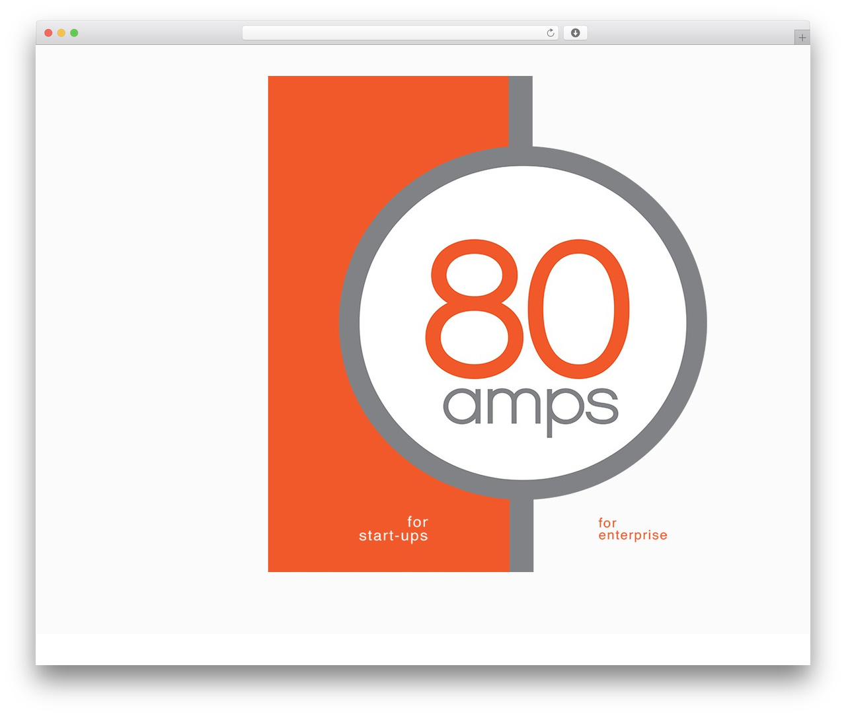Maximize the window with green button
The image size is (846, 716).
74,33
